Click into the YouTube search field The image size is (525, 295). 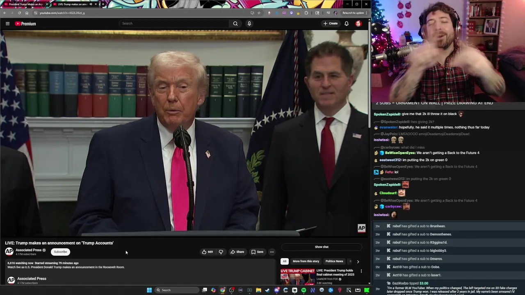(x=174, y=23)
